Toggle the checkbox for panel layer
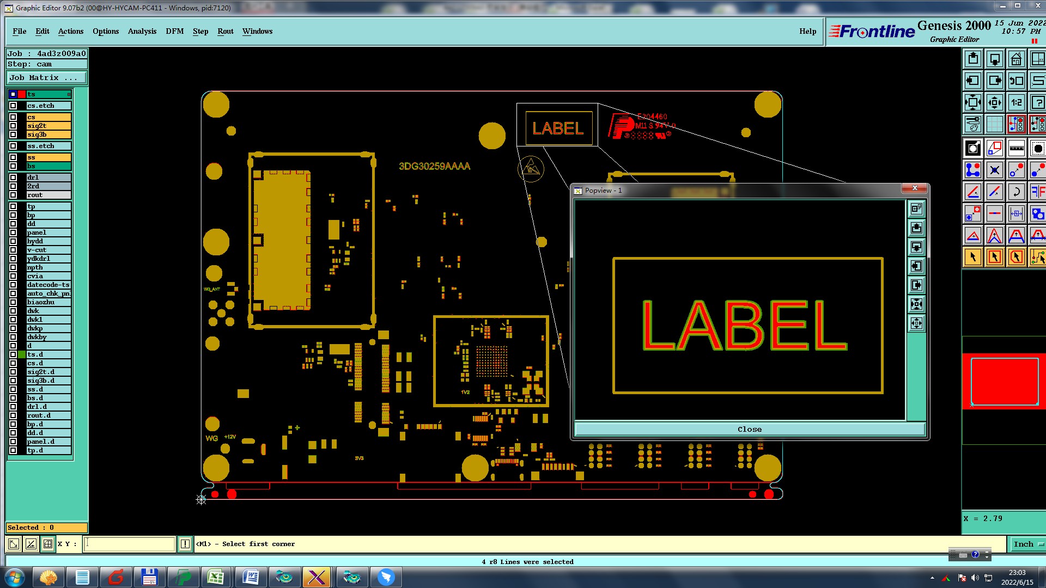 click(x=13, y=232)
